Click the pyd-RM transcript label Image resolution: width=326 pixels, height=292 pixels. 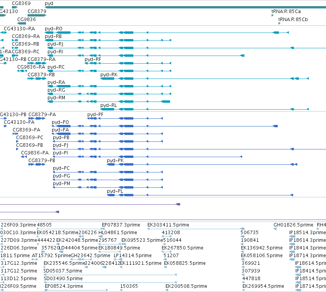click(56, 98)
